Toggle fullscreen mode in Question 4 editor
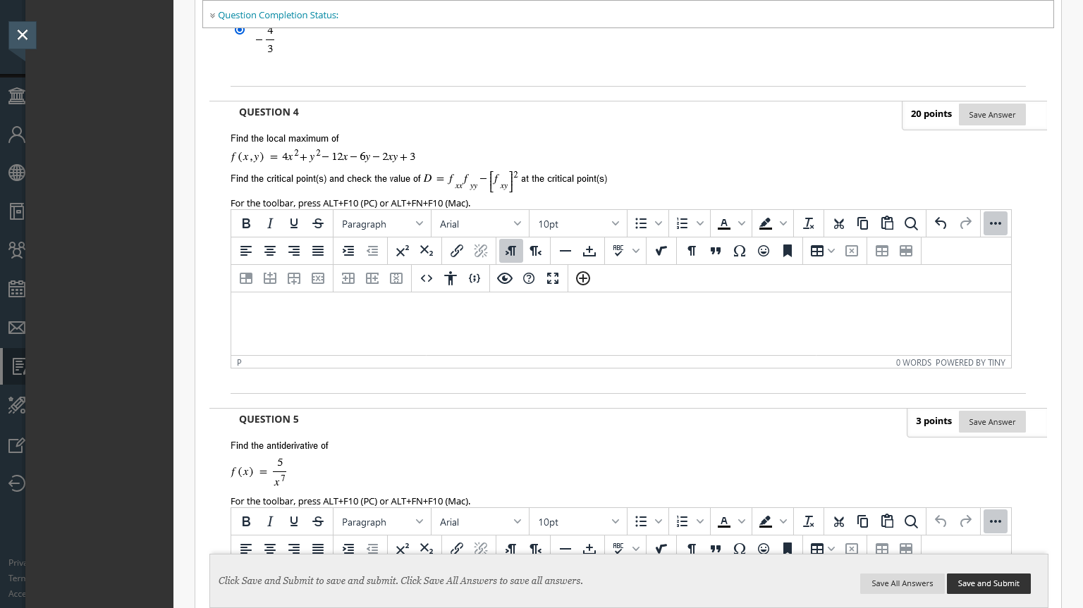1083x608 pixels. (x=553, y=278)
